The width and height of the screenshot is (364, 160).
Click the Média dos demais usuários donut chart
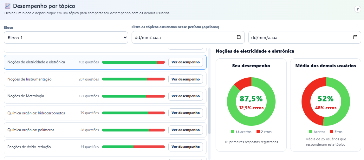coord(326,101)
